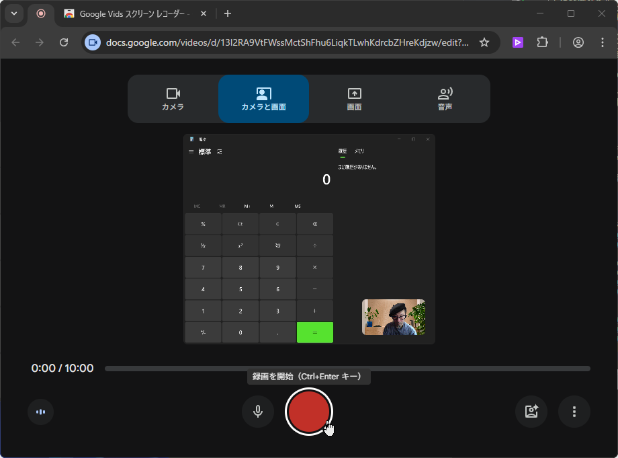
Task: Select the 音声 recording mode
Action: click(x=445, y=99)
